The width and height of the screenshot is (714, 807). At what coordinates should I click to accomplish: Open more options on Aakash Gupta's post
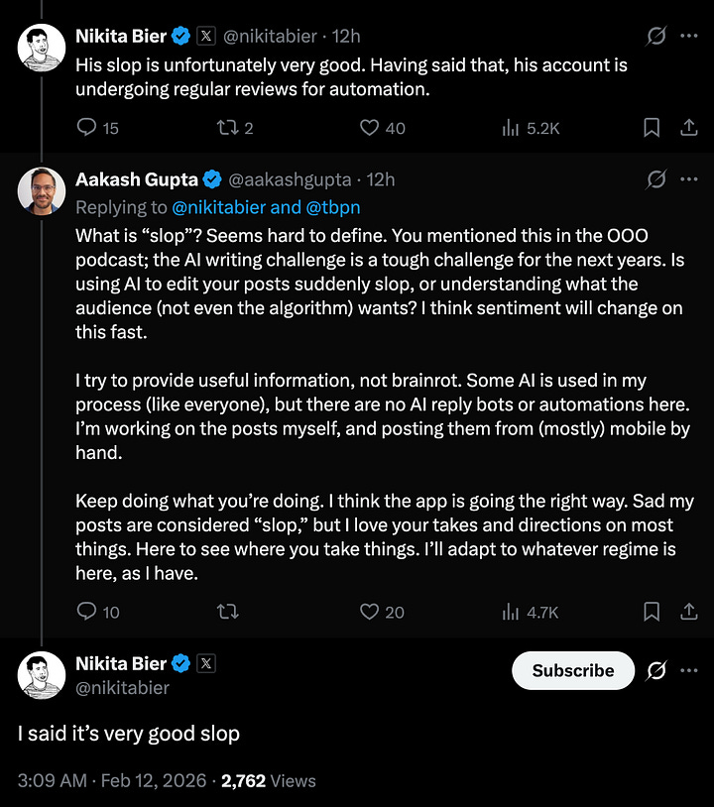(x=689, y=179)
